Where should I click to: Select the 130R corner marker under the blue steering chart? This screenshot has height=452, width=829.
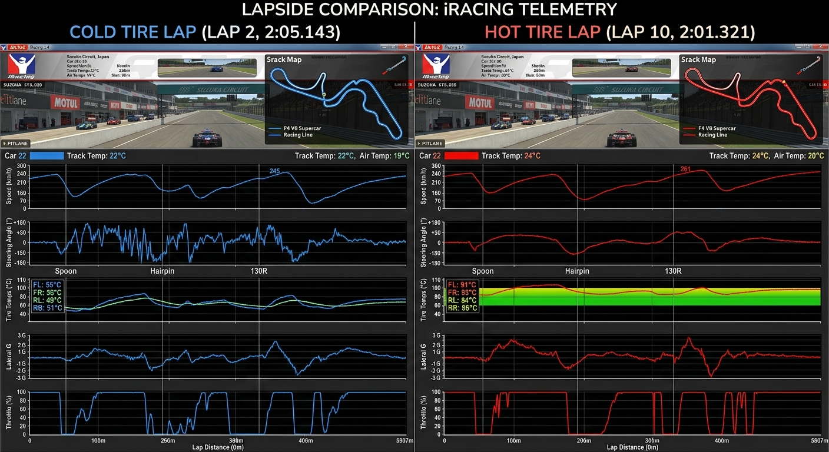259,271
